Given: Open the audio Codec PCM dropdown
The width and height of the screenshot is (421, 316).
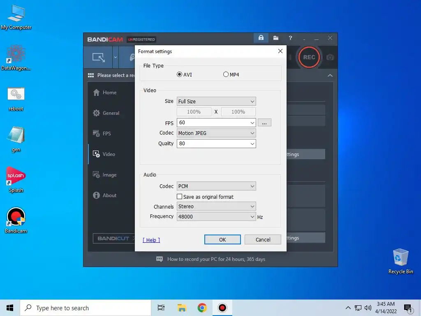Looking at the screenshot, I should (x=216, y=186).
